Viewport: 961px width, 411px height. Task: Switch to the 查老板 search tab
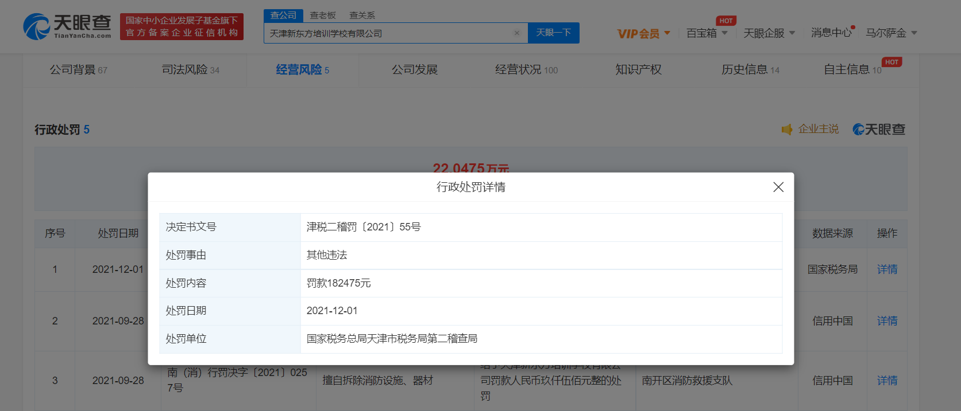[x=323, y=15]
